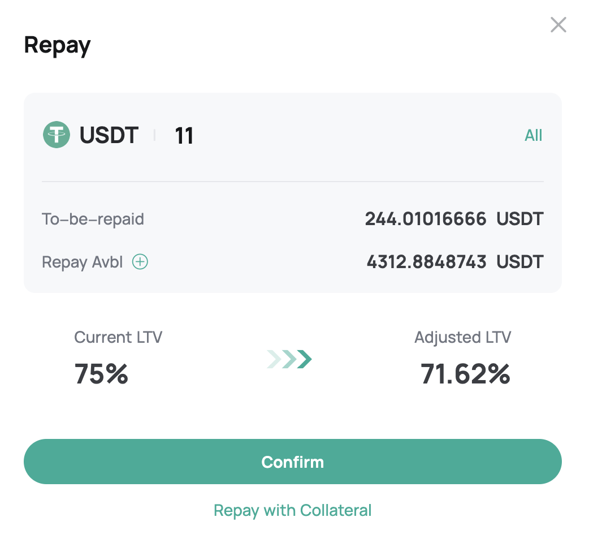
Task: Click the Current LTV label
Action: [118, 337]
